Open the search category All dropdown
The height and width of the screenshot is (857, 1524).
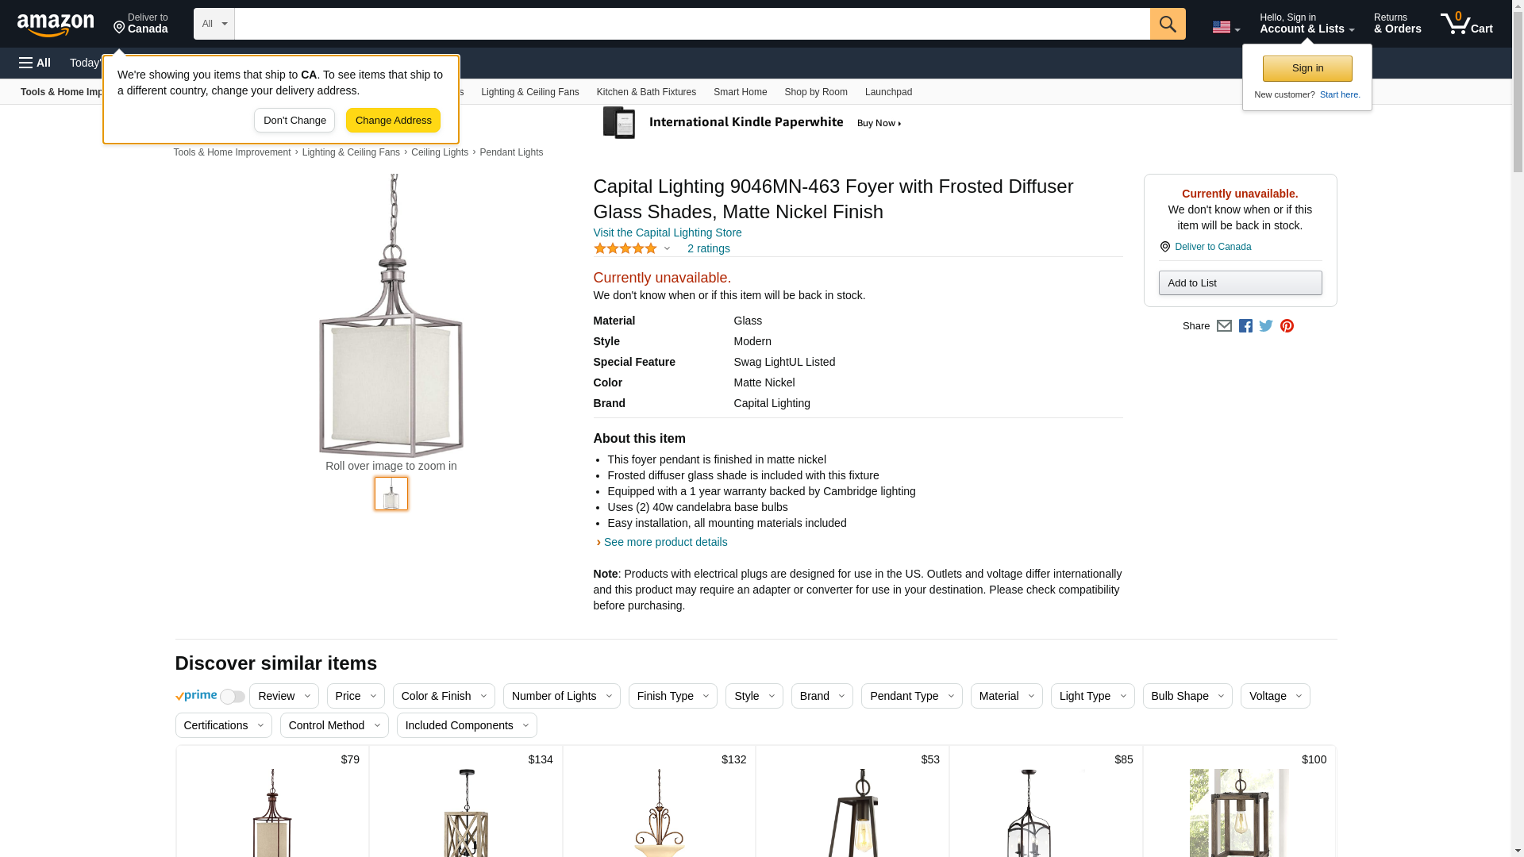pos(214,24)
